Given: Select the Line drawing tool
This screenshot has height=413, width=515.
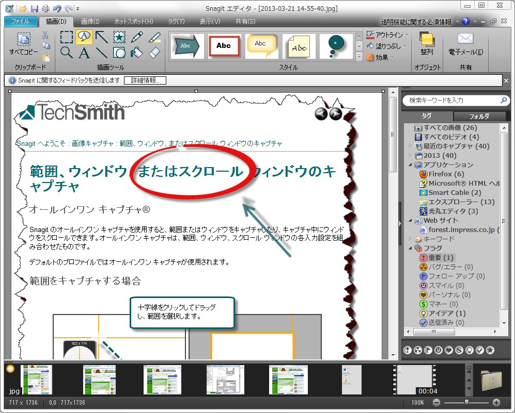Looking at the screenshot, I should pos(101,53).
